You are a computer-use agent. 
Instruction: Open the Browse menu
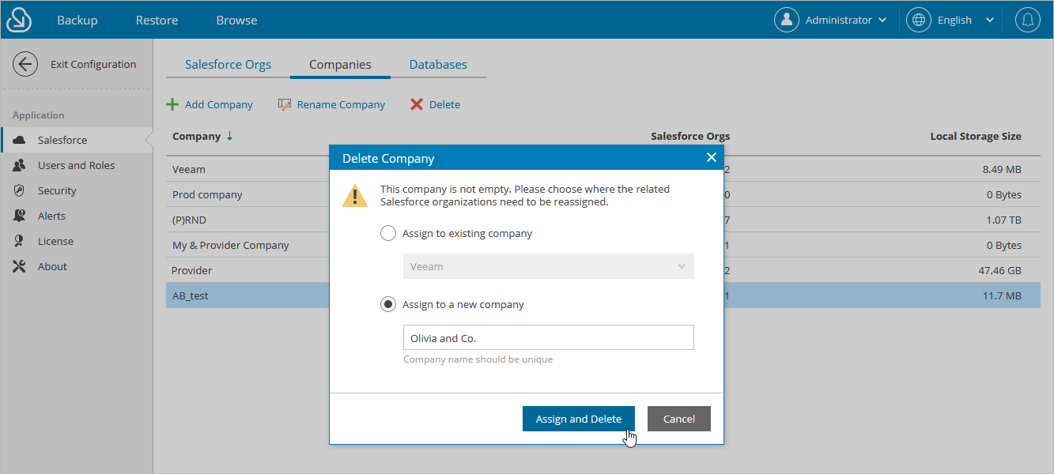[236, 20]
